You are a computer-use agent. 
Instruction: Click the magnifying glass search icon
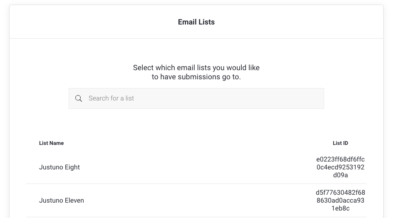tap(78, 98)
